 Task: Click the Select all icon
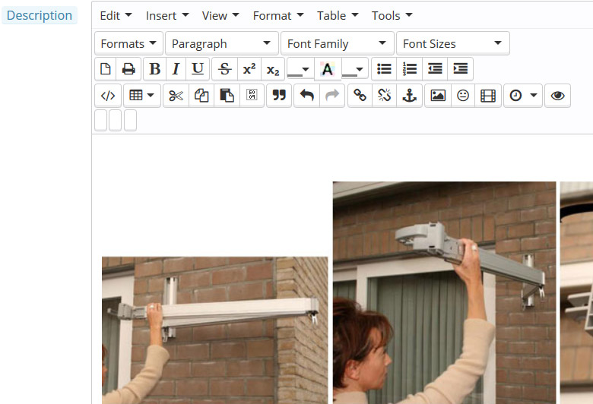[252, 96]
